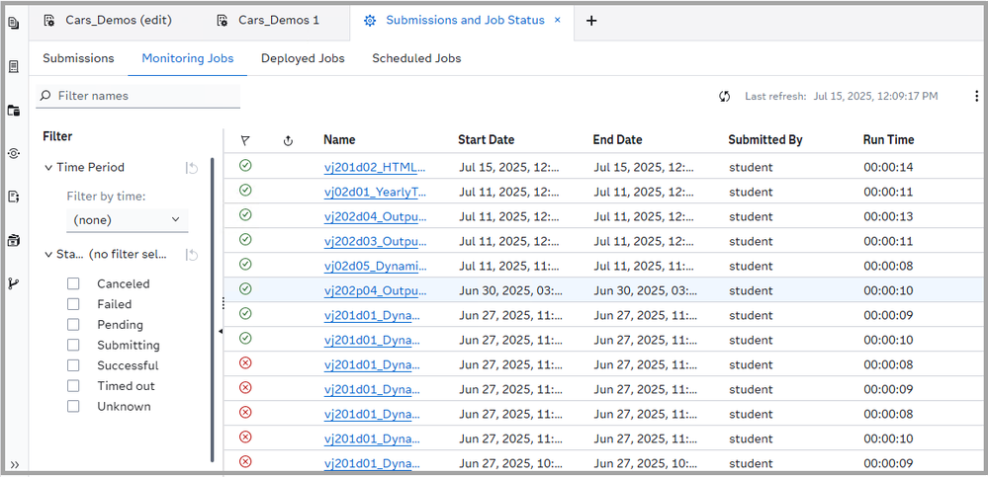Viewport: 988px width, 477px height.
Task: Reset the Time Period filter
Action: pyautogui.click(x=192, y=168)
